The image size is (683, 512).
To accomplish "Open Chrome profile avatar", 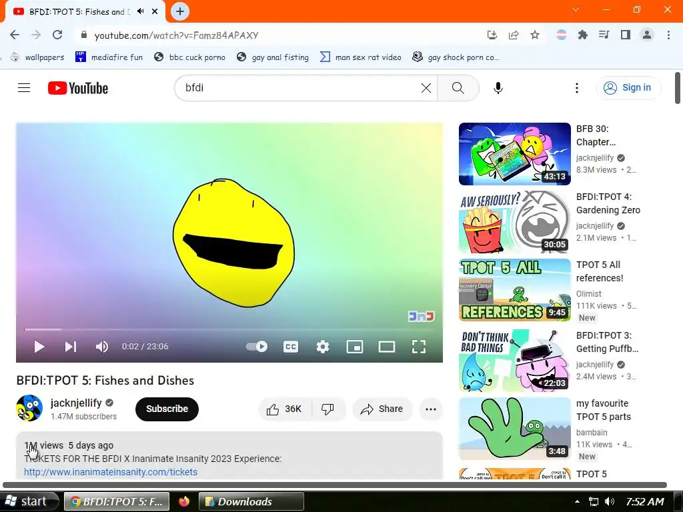I will pos(647,35).
